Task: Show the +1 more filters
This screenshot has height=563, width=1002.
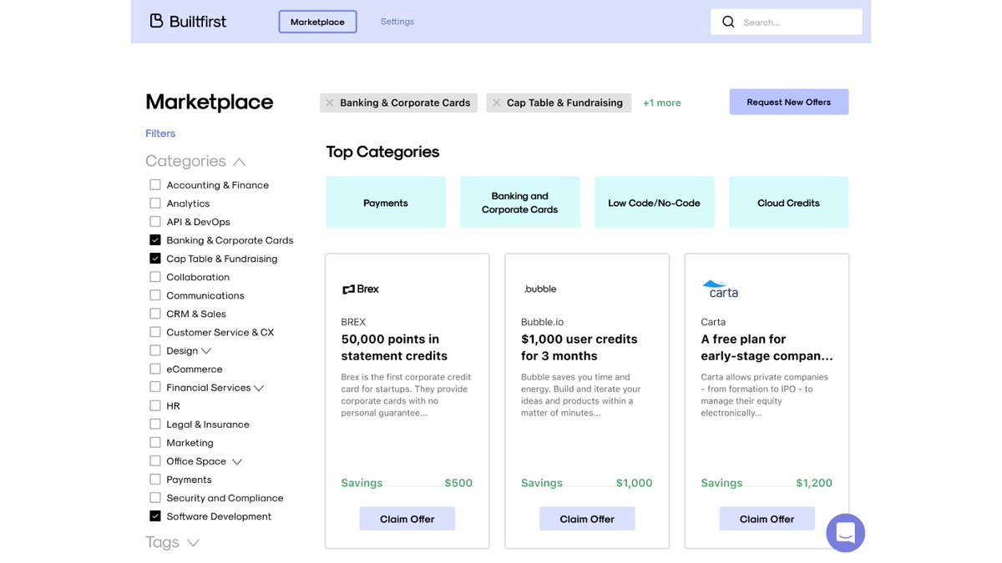Action: pyautogui.click(x=661, y=103)
